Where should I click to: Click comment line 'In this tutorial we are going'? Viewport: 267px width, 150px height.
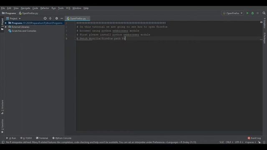click(x=122, y=27)
